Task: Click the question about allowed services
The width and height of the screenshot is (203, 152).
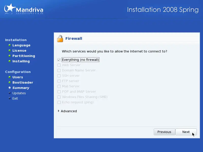Action: (x=114, y=51)
